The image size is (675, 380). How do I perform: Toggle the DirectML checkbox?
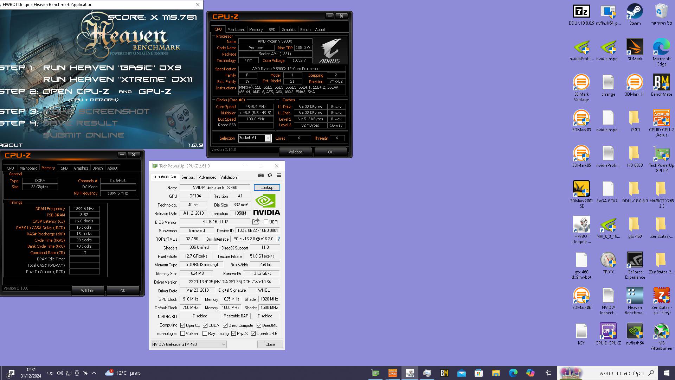[259, 325]
